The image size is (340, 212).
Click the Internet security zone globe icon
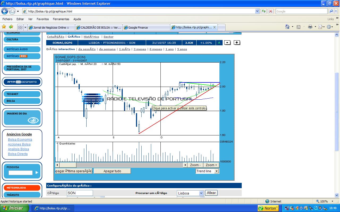pos(267,201)
